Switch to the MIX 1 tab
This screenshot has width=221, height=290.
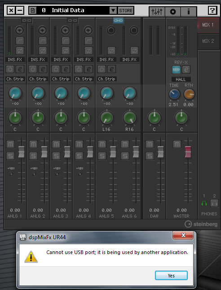click(x=208, y=25)
